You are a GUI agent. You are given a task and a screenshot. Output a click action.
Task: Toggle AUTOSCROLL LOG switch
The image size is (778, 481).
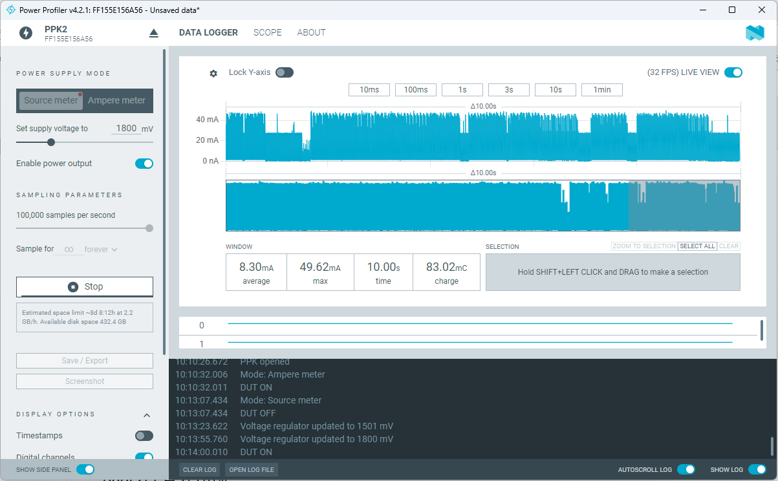point(686,469)
